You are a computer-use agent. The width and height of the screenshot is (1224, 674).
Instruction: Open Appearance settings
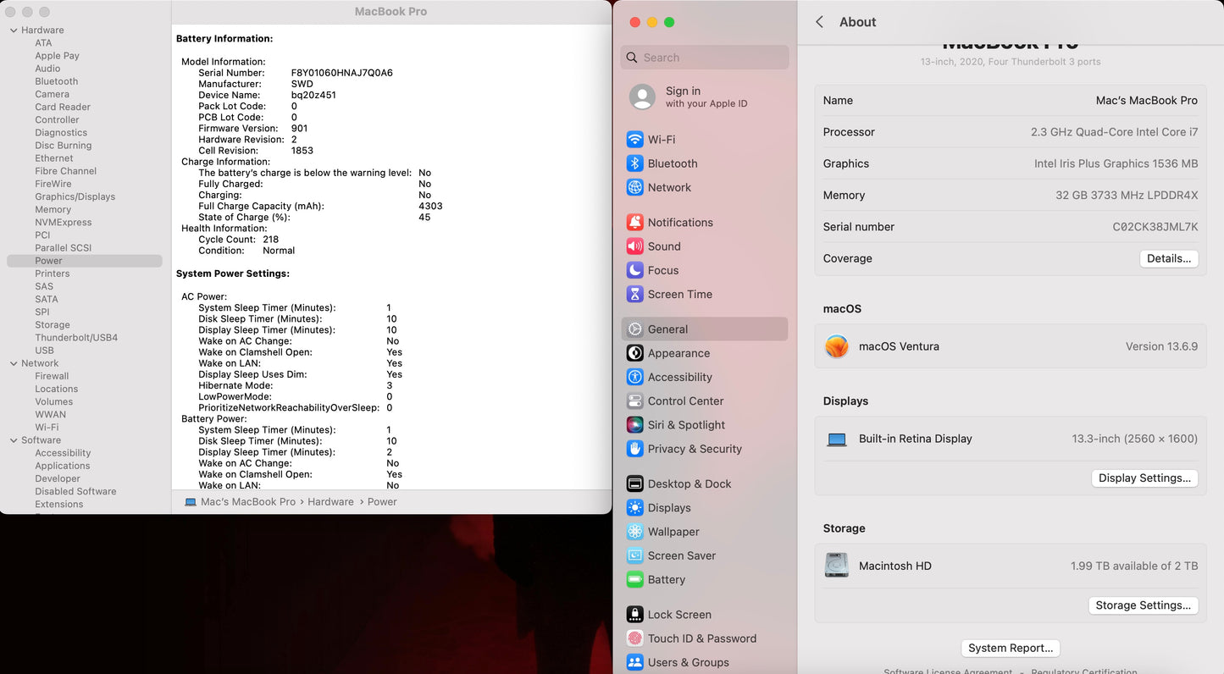pos(678,352)
